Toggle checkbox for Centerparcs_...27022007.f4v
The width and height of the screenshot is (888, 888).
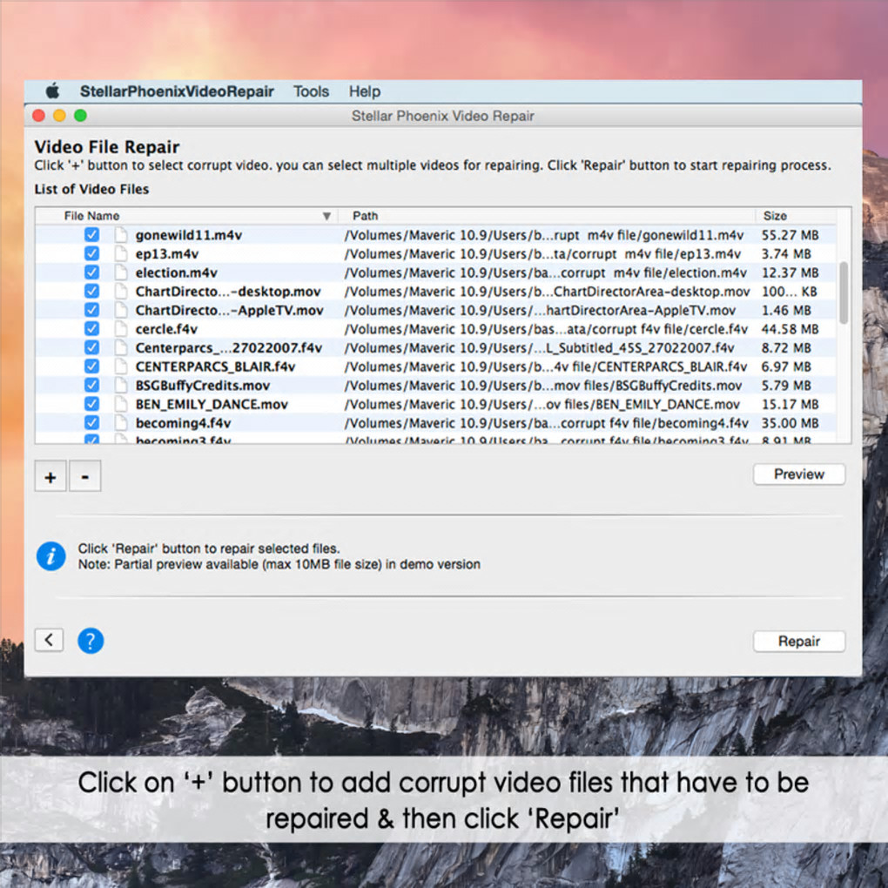click(91, 347)
